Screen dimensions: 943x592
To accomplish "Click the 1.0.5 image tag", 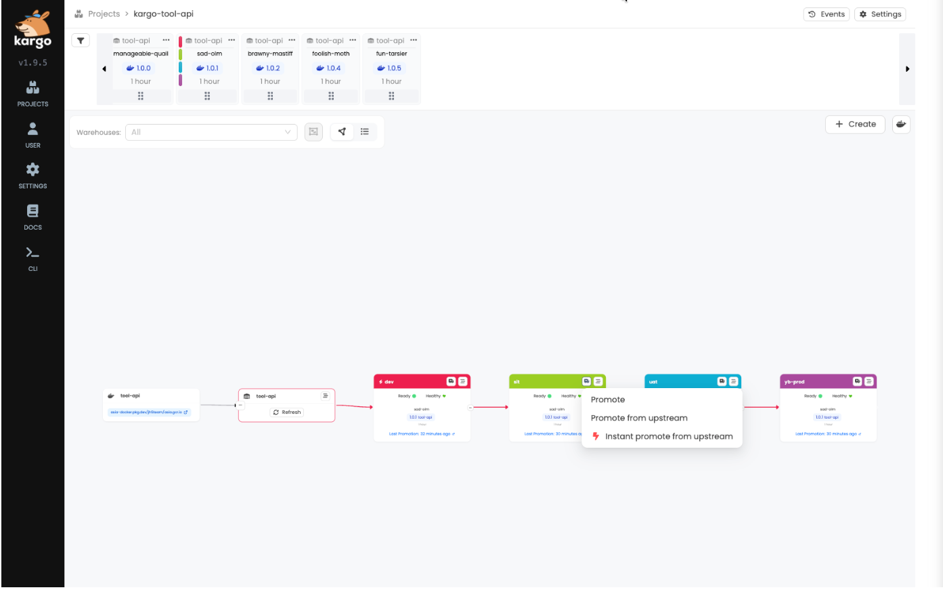I will [x=389, y=68].
